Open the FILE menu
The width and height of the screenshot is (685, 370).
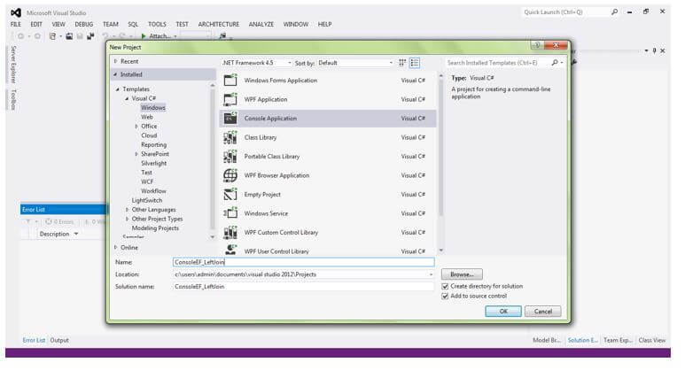[16, 25]
